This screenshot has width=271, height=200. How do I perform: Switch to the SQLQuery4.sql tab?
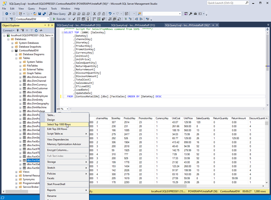133,25
